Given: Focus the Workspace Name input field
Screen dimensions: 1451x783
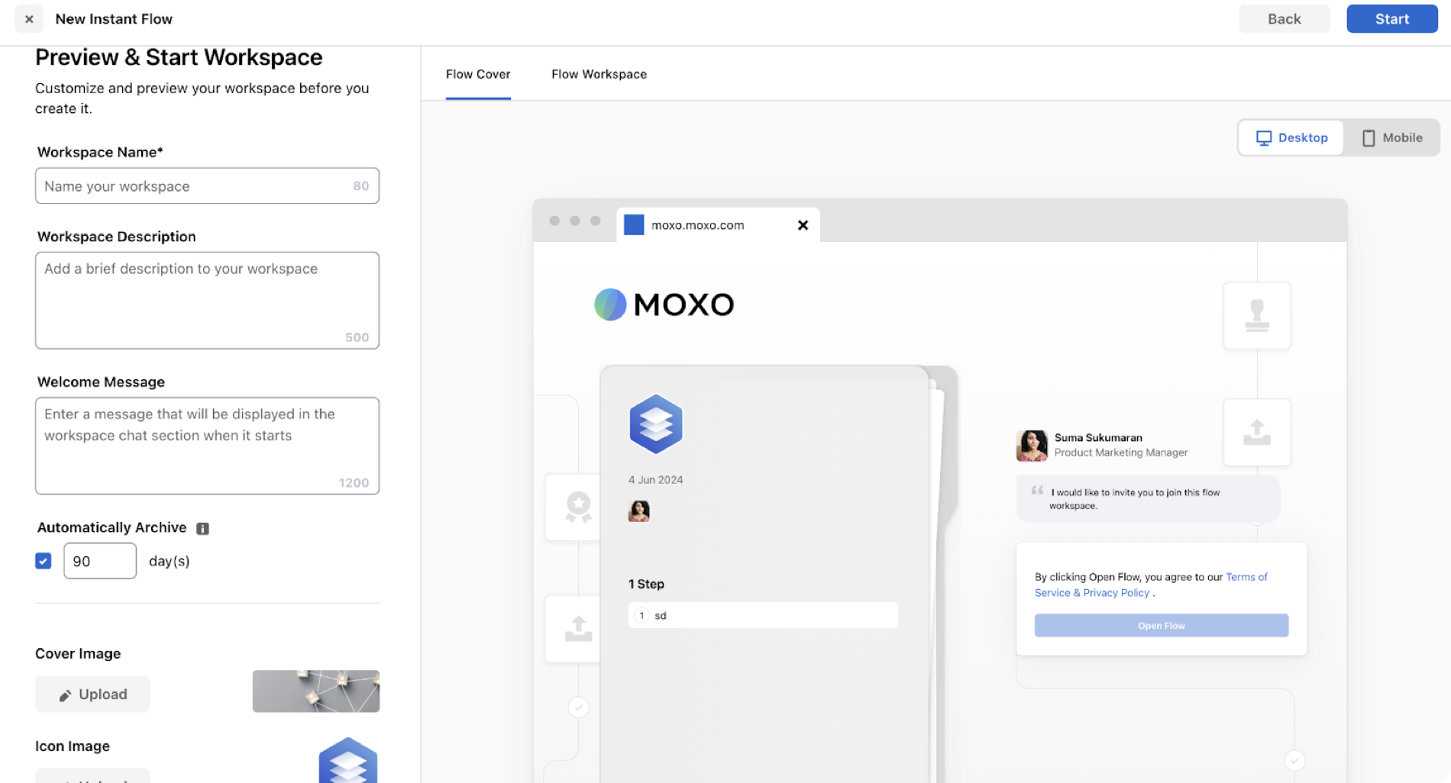Looking at the screenshot, I should click(x=207, y=185).
